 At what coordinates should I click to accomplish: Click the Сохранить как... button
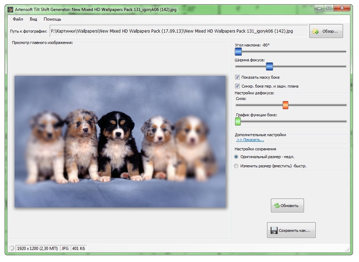pyautogui.click(x=291, y=230)
